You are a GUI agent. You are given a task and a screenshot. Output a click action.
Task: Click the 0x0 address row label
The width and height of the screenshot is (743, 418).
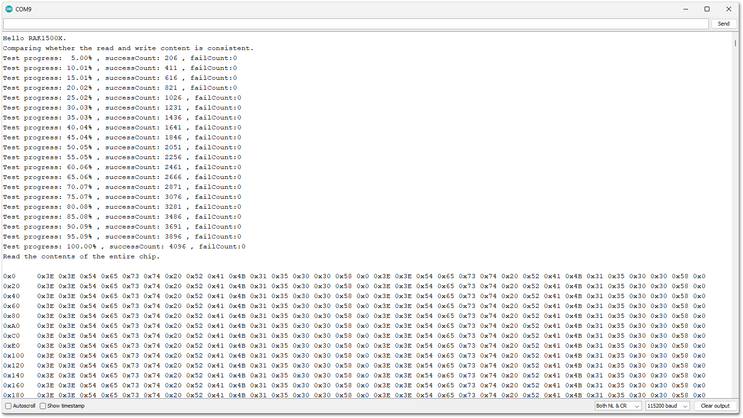pos(9,276)
